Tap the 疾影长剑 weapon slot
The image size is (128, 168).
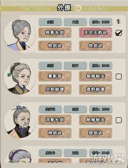pos(55,33)
